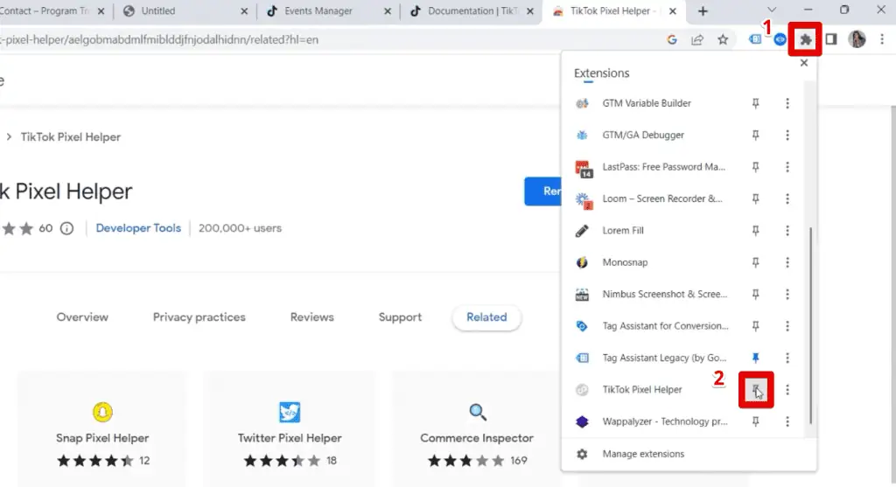Click the Extensions list scrollbar
Image resolution: width=896 pixels, height=487 pixels.
coord(810,325)
